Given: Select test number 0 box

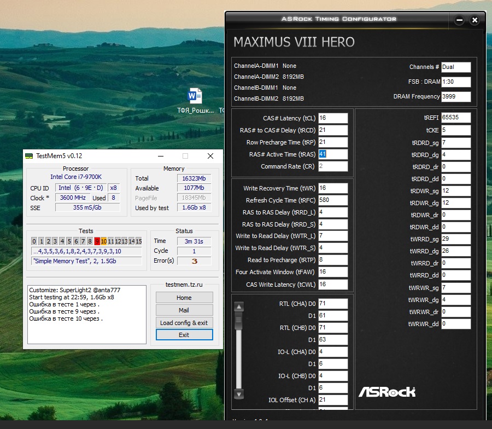Looking at the screenshot, I should [34, 241].
